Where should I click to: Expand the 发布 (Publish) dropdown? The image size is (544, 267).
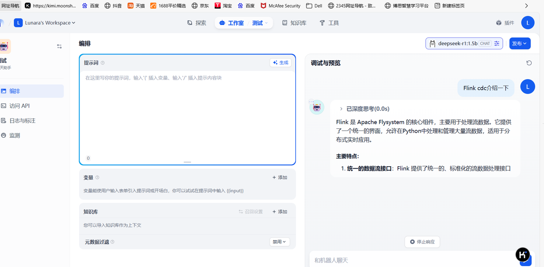pos(520,43)
